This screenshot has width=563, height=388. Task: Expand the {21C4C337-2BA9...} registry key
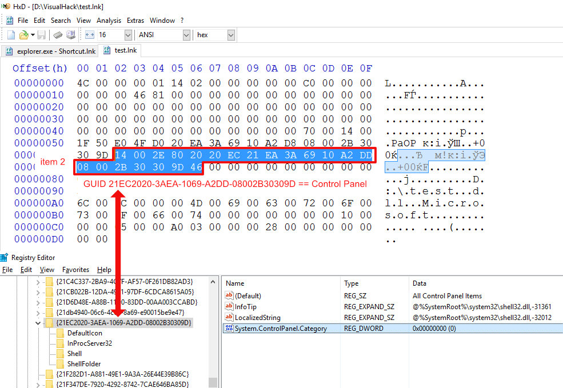(x=38, y=282)
